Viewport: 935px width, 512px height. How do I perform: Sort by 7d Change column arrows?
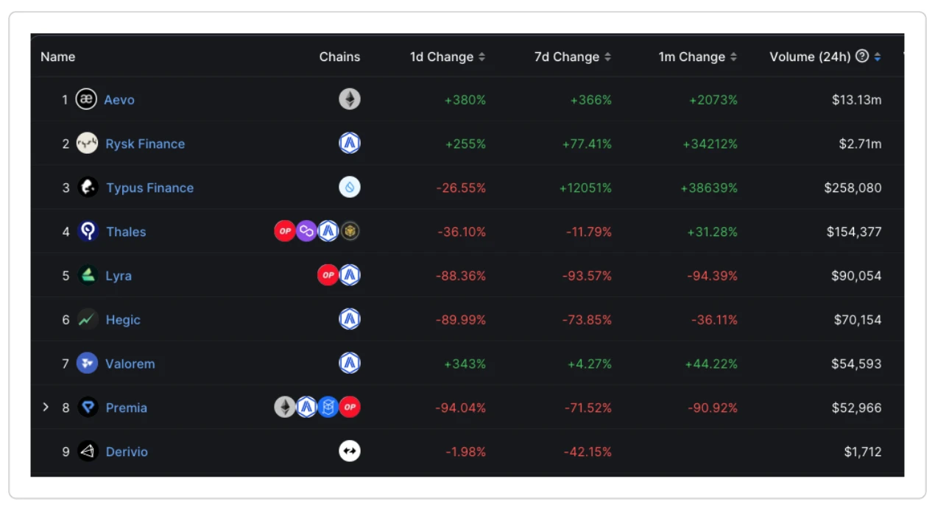pos(607,57)
